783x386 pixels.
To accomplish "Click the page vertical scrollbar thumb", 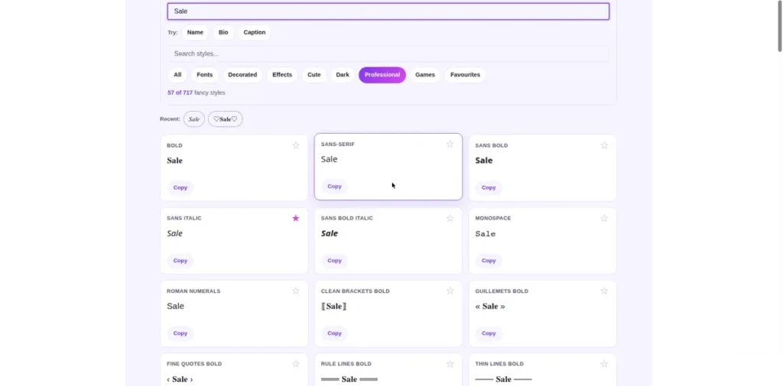I will 779,25.
